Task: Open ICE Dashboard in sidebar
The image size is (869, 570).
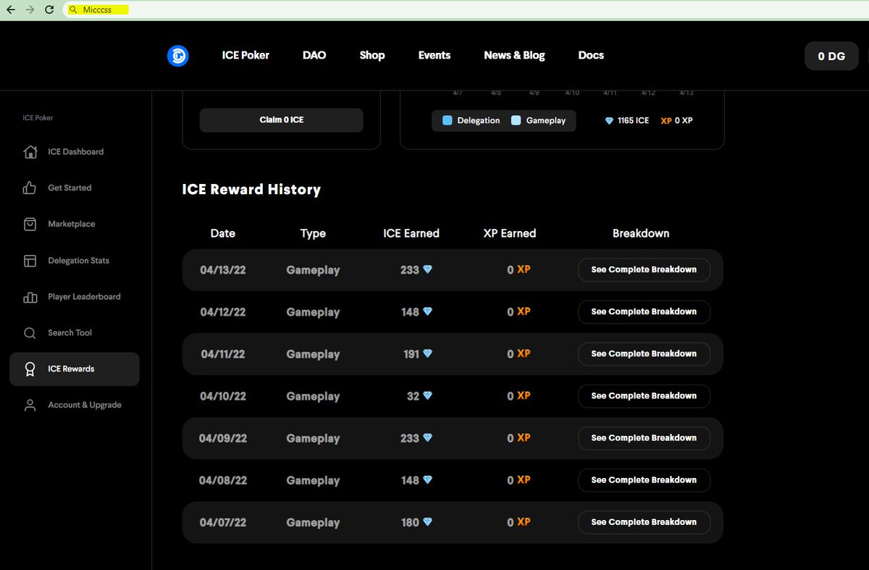Action: tap(75, 151)
